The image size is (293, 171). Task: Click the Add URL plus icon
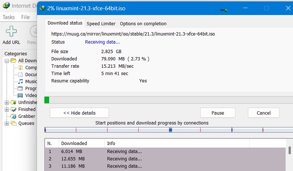[x=11, y=31]
